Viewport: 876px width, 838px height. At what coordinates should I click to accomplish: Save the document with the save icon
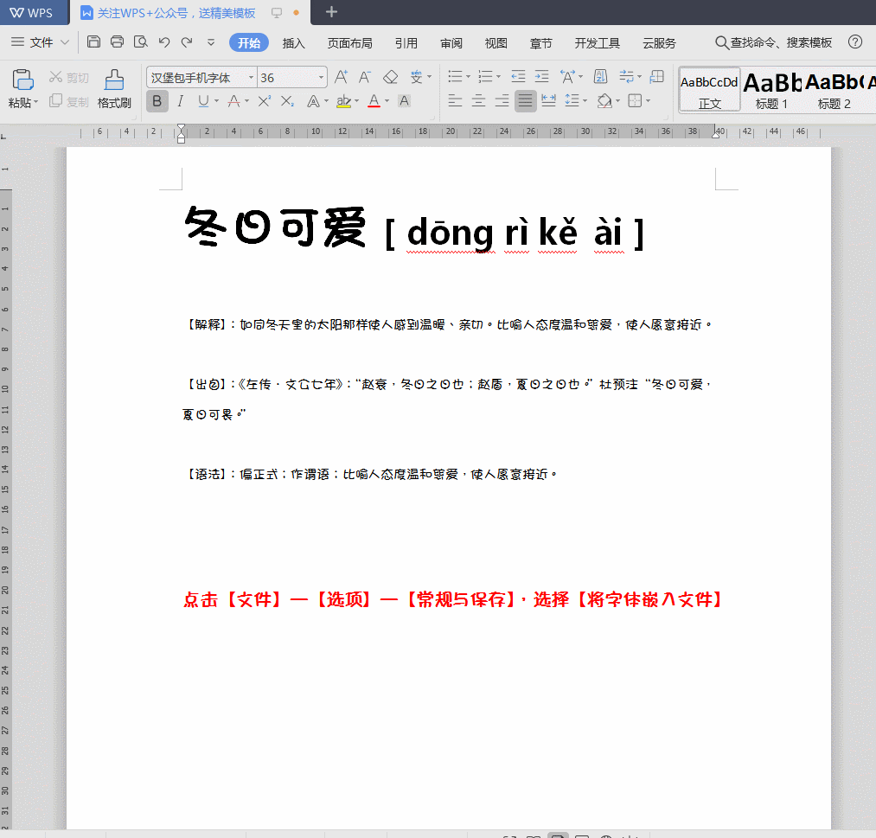(x=94, y=42)
